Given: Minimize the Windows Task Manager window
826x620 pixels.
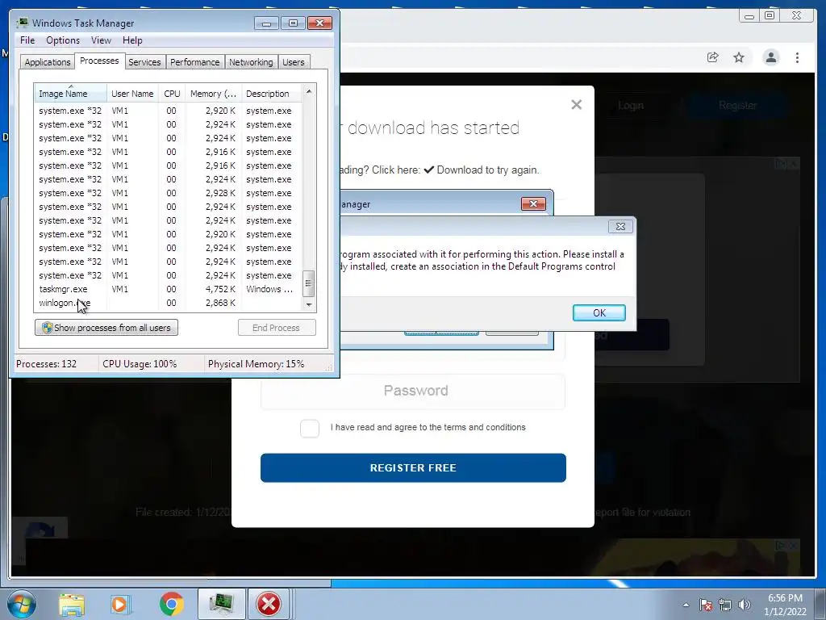Looking at the screenshot, I should pyautogui.click(x=266, y=23).
